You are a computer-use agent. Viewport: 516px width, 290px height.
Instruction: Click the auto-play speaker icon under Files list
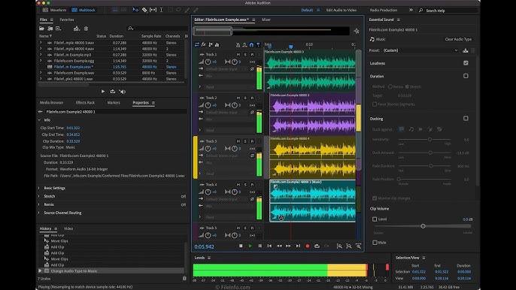pyautogui.click(x=123, y=92)
